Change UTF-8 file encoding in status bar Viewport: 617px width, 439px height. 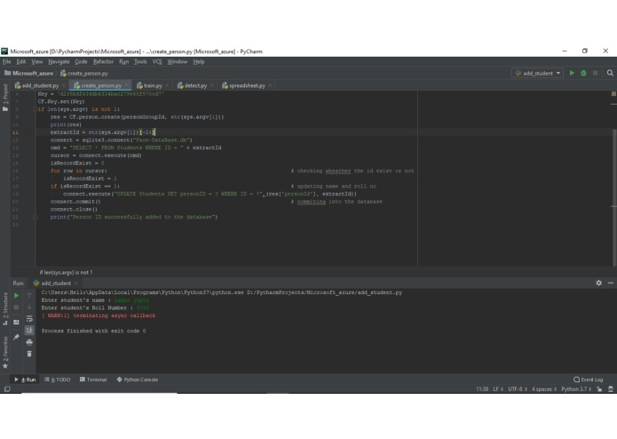coord(518,389)
